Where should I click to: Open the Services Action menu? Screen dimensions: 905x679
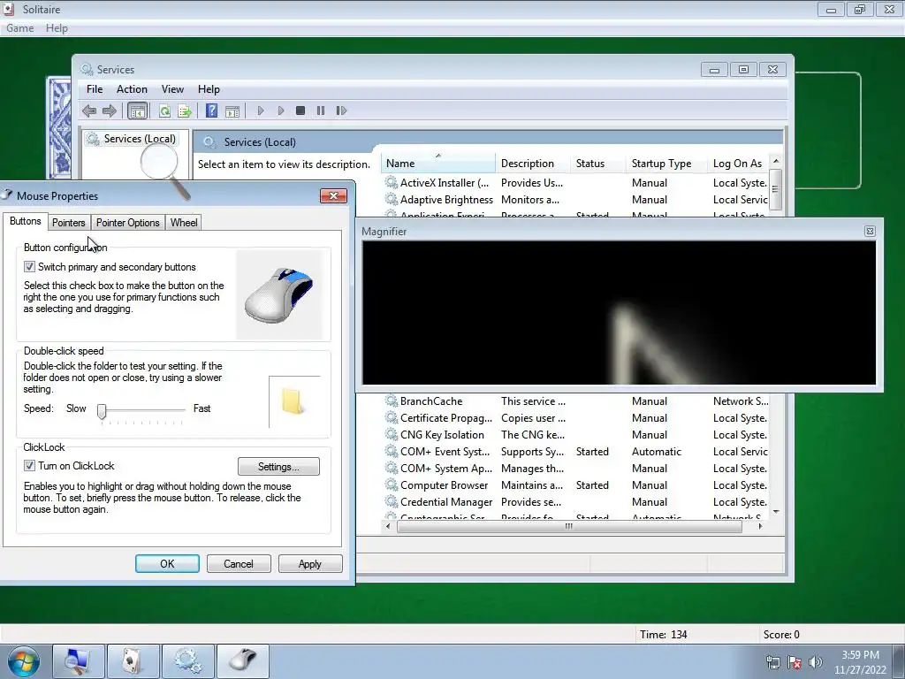coord(132,89)
